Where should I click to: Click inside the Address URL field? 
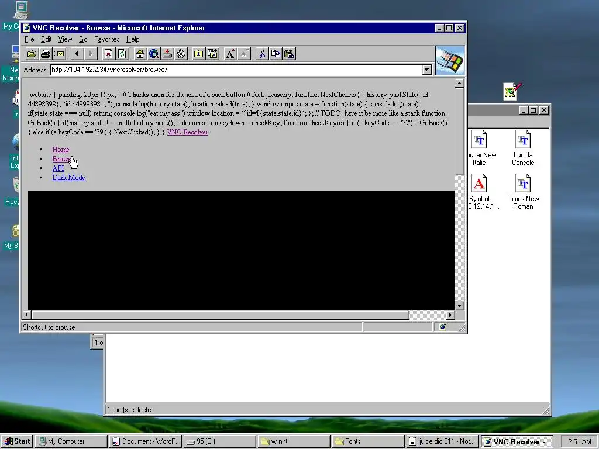point(236,70)
